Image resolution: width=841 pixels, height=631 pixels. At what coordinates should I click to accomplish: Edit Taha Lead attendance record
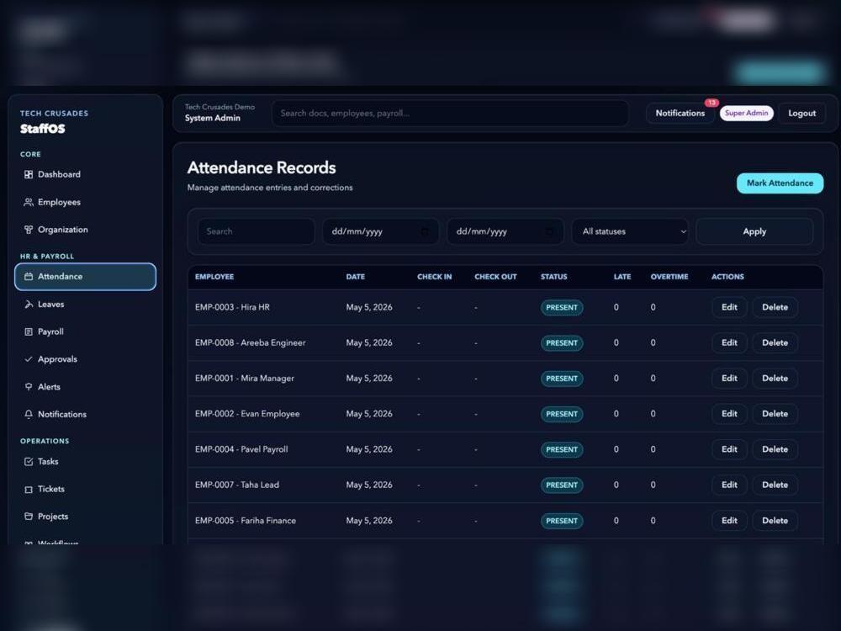tap(729, 485)
